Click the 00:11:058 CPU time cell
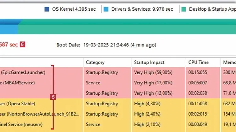This screenshot has height=132, width=236. click(x=198, y=103)
